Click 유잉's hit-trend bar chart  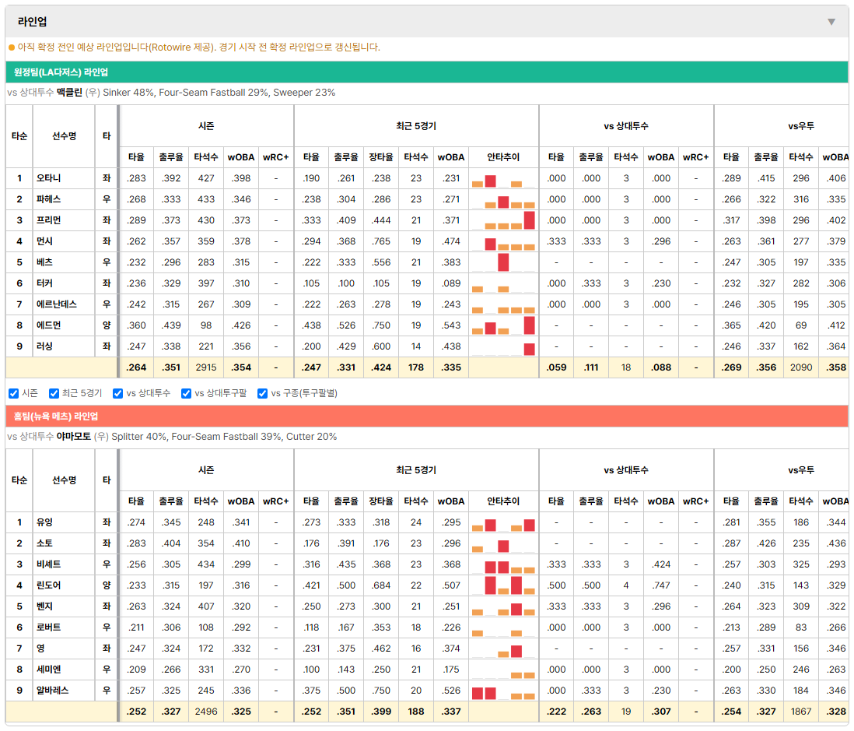click(x=503, y=523)
